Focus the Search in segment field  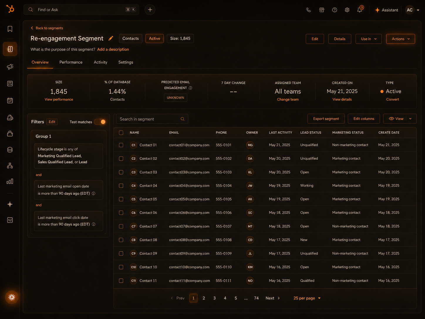pyautogui.click(x=152, y=119)
